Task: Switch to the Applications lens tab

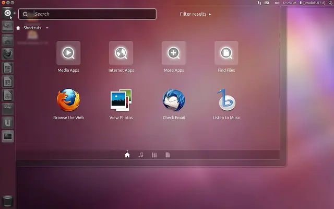Action: click(154, 155)
